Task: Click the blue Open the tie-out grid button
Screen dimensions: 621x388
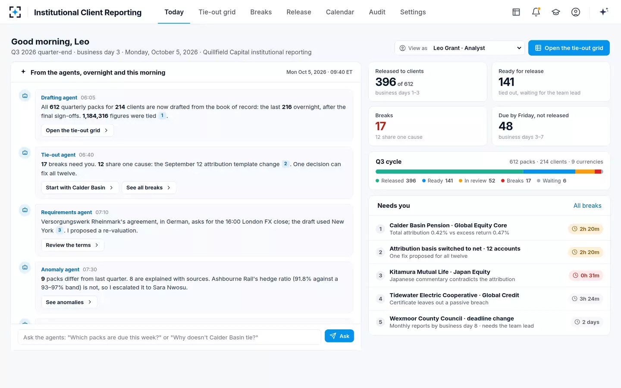Action: [x=569, y=48]
